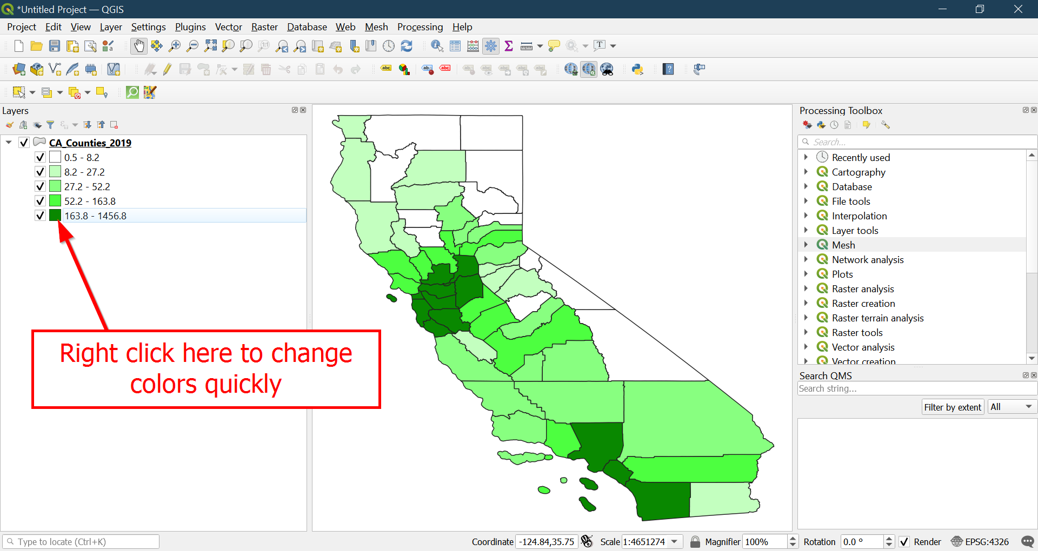Screen dimensions: 1038x551
Task: Open the Processing menu
Action: (420, 27)
